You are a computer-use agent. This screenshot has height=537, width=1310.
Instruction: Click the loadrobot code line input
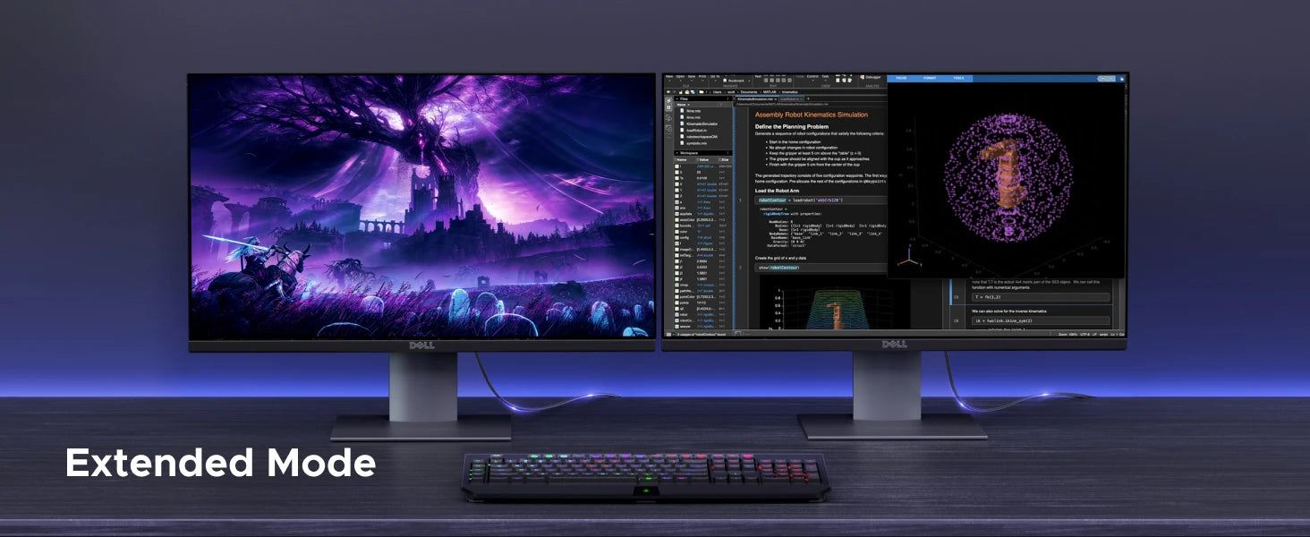tap(821, 200)
